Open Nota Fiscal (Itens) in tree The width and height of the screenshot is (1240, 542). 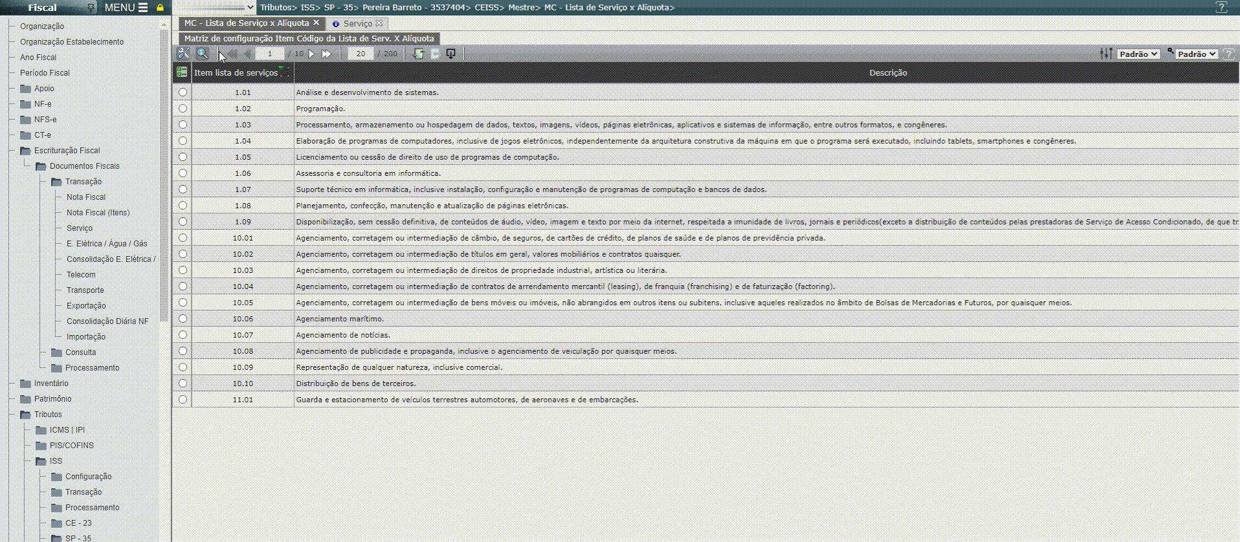[98, 213]
